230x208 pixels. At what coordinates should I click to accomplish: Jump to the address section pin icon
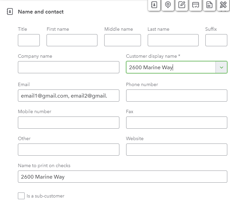pos(168,5)
